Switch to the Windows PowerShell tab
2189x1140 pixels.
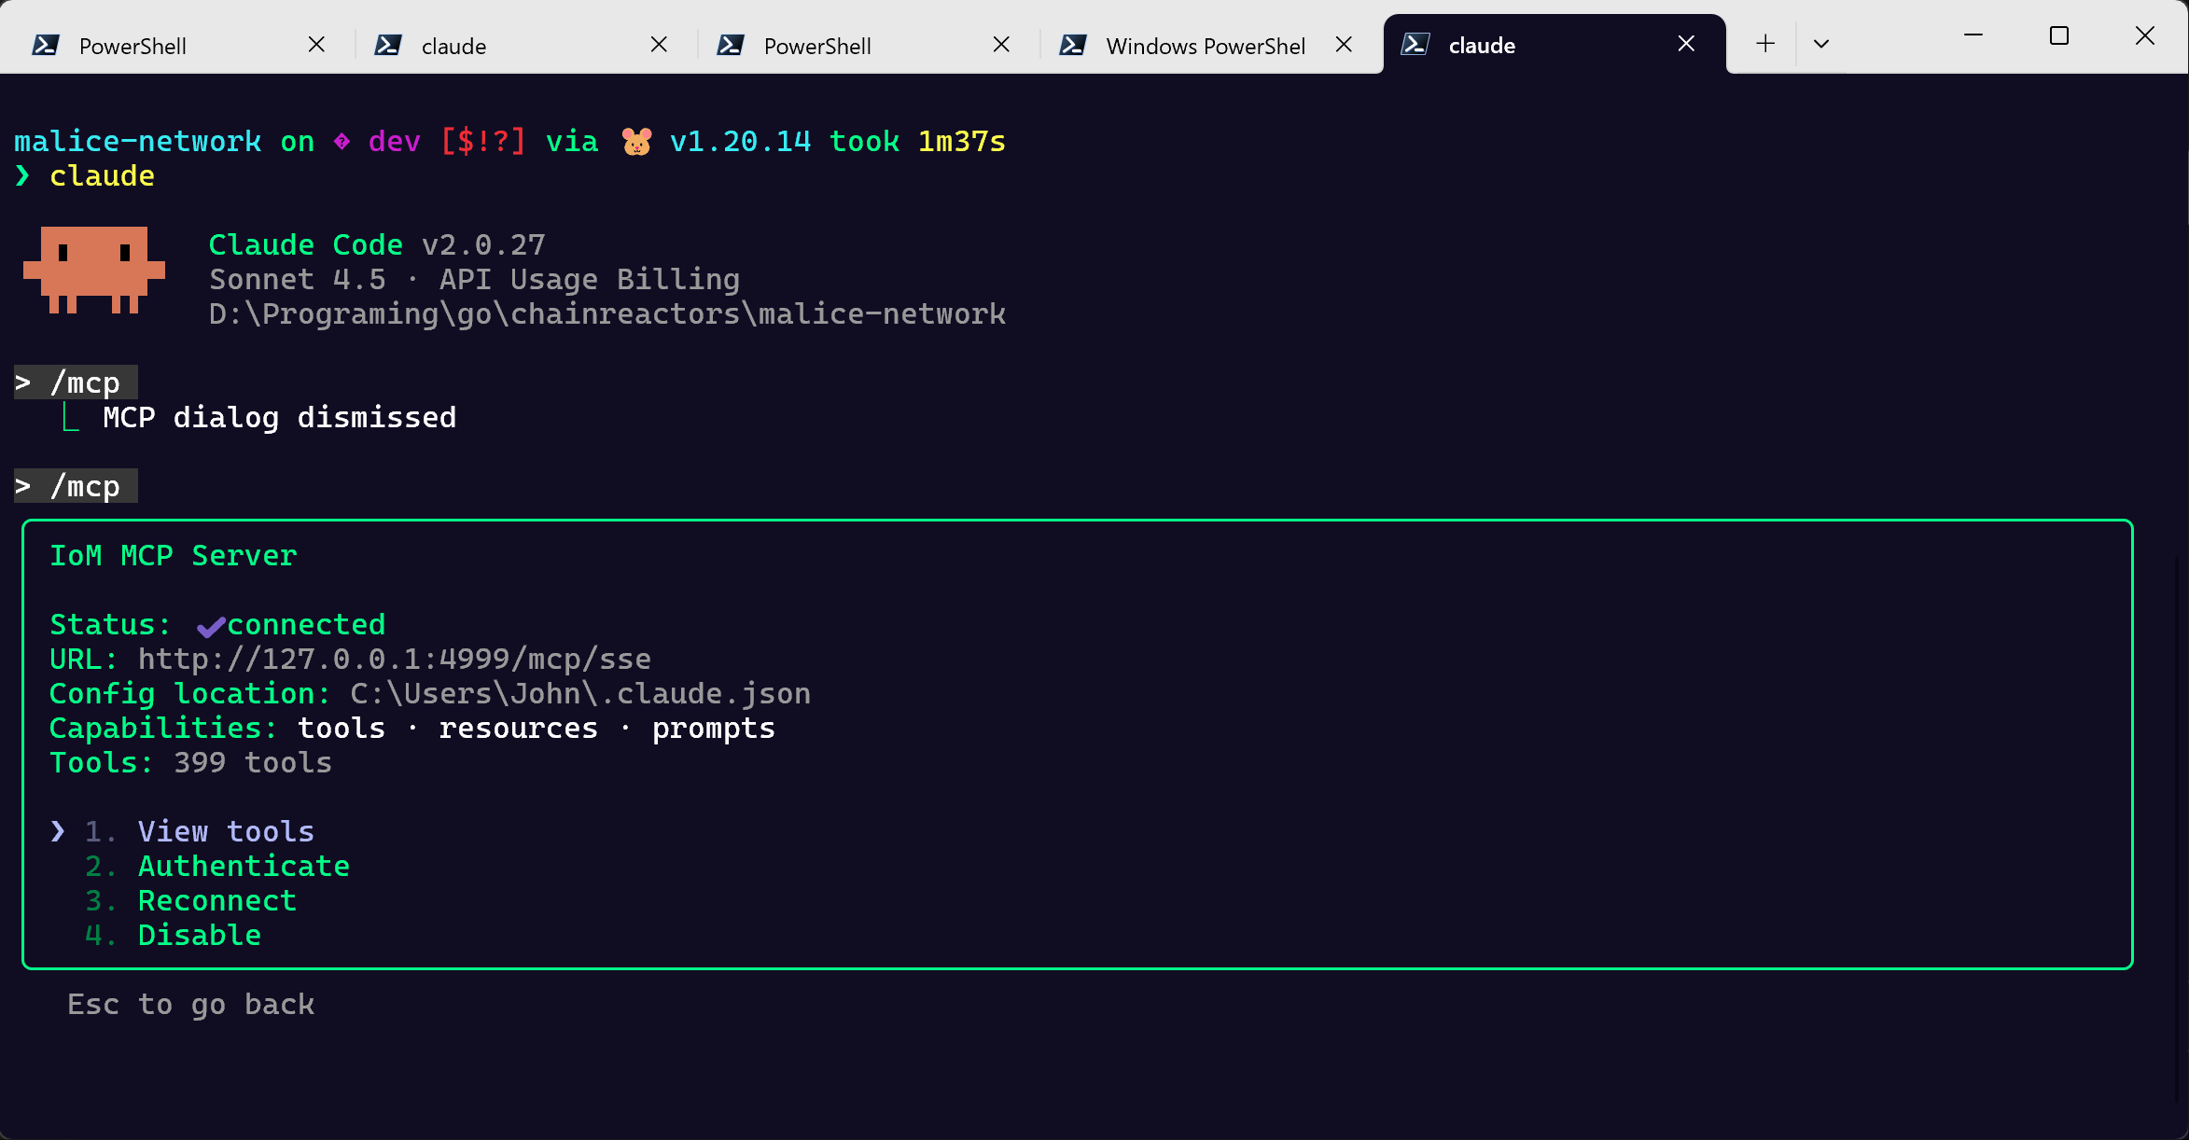(x=1205, y=46)
